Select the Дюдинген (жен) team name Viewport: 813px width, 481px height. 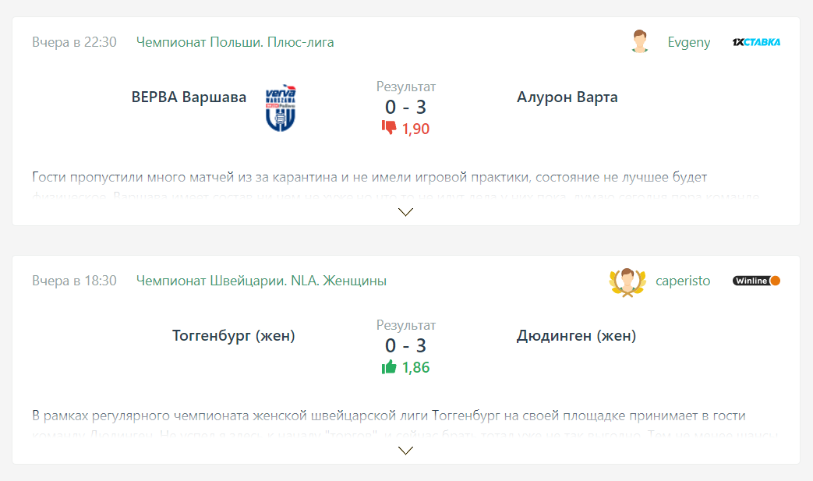pos(576,336)
